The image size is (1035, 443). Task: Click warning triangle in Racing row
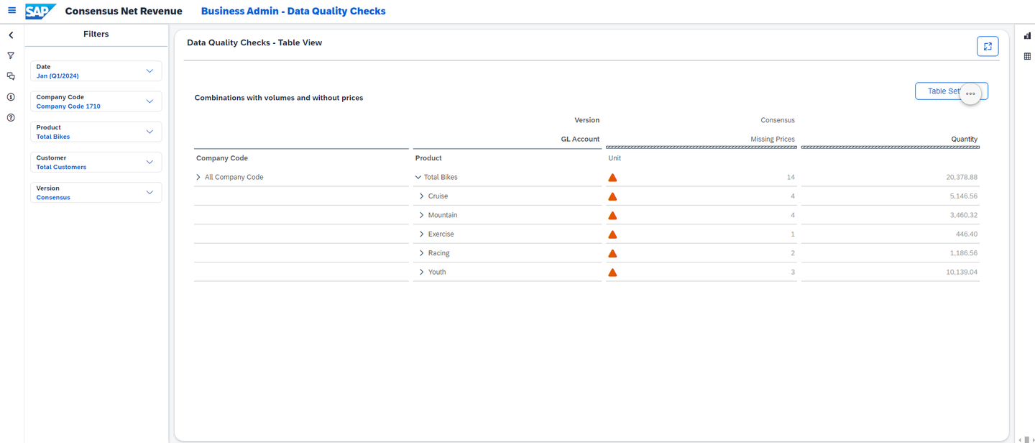(612, 253)
